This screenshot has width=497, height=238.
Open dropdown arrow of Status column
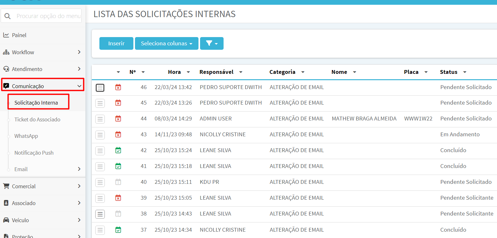coord(465,72)
